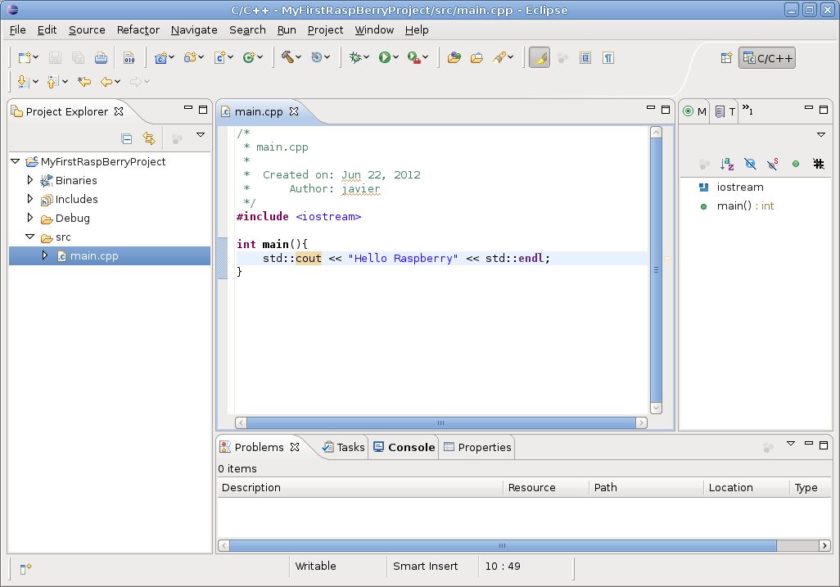
Task: Click the New toolbar icon
Action: [24, 58]
